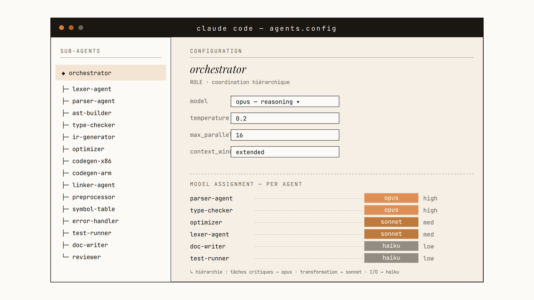Select the orchestrator sub-agent row

pos(111,73)
